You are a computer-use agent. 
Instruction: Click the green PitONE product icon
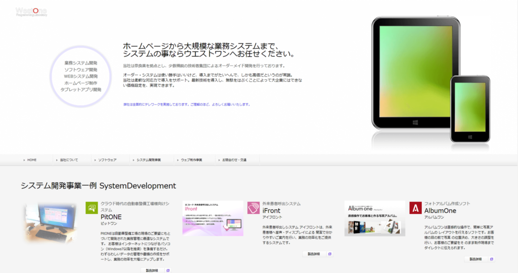[92, 208]
